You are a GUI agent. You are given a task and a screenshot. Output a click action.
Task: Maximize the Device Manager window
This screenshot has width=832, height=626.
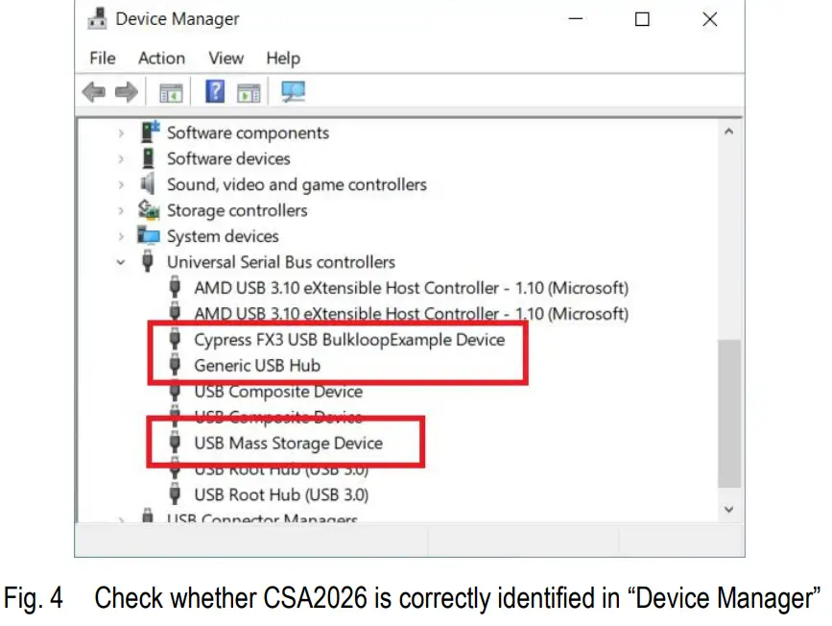pyautogui.click(x=642, y=19)
